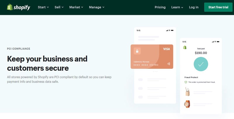
Task: Click the chevron next to Start
Action: (x=48, y=7)
